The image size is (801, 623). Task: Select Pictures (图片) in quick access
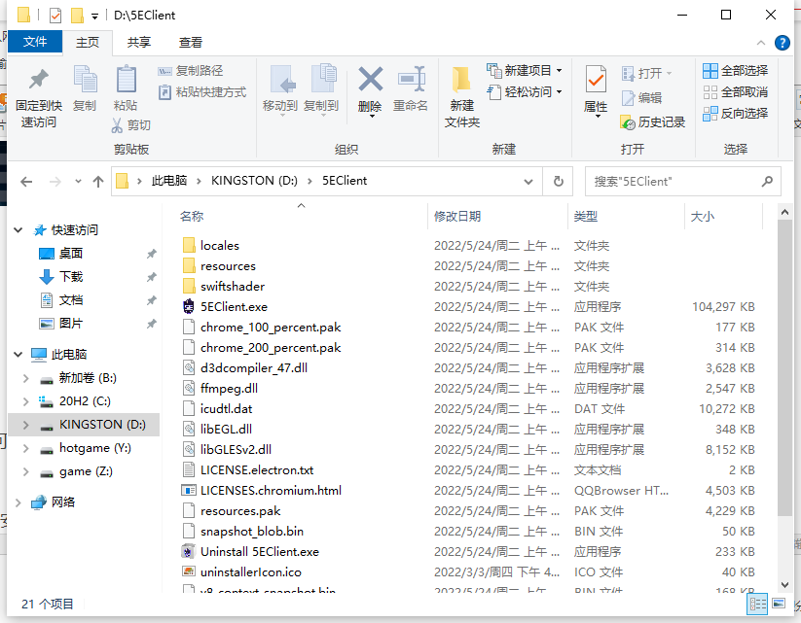tap(70, 324)
